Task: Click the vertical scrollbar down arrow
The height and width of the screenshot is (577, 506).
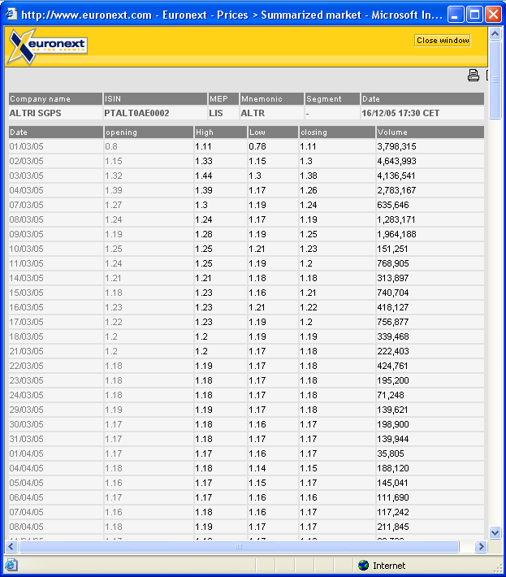Action: click(495, 532)
